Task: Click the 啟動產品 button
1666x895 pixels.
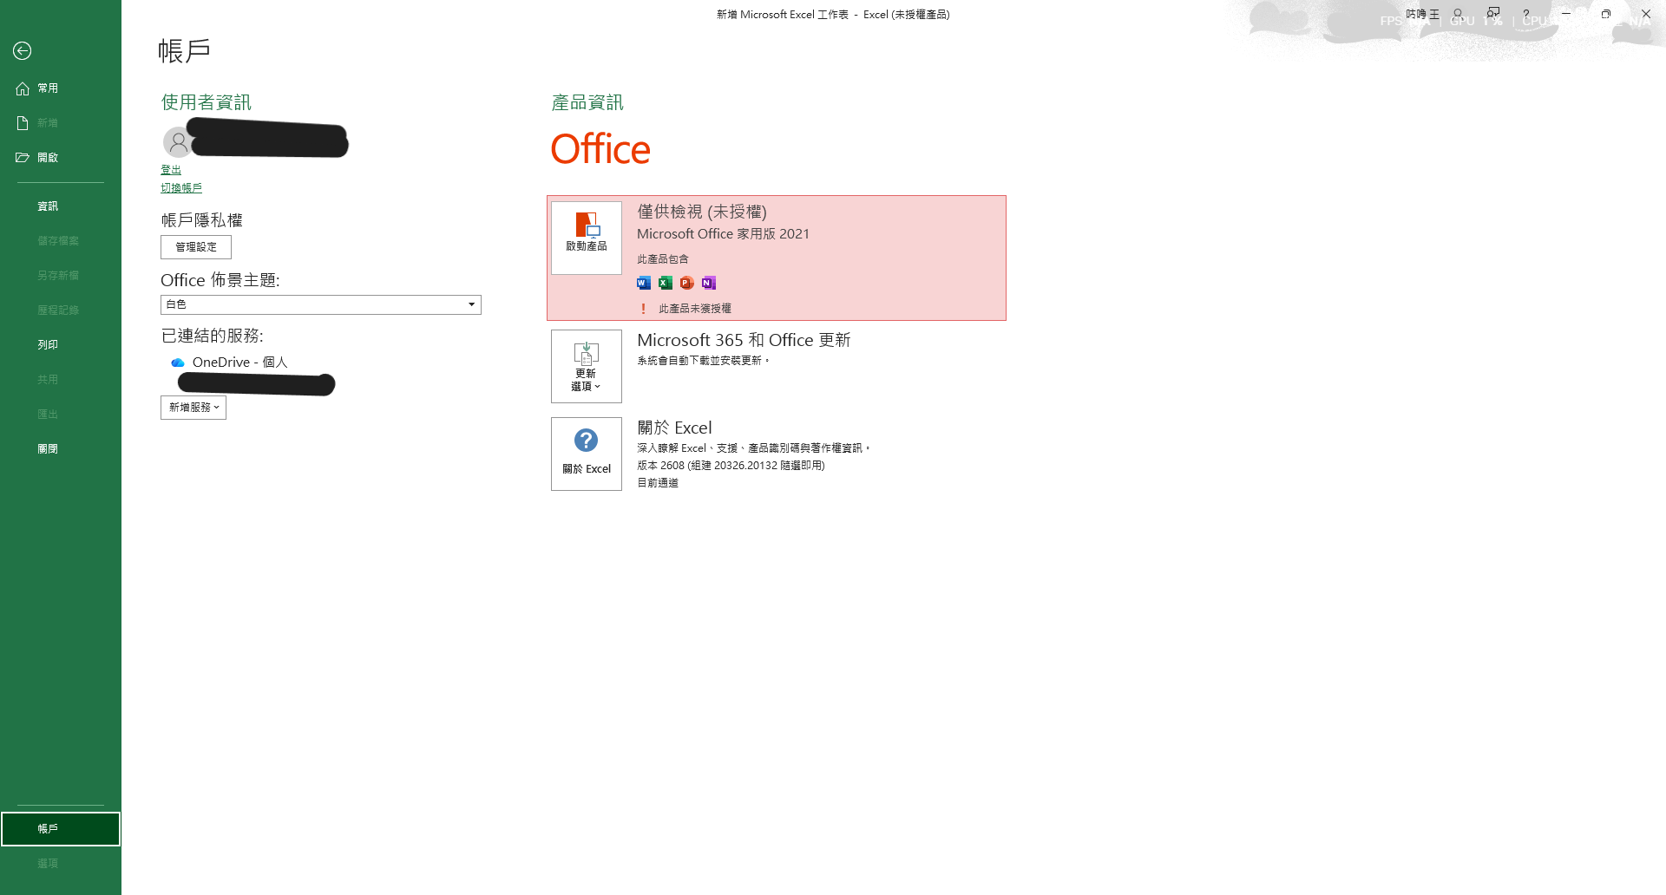Action: tap(587, 238)
